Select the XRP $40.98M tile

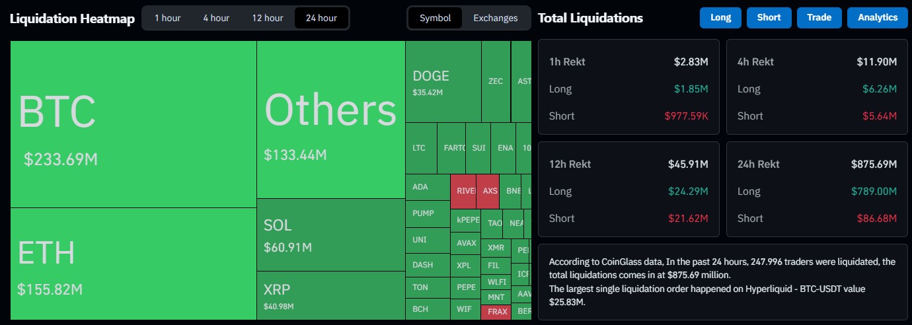[x=330, y=295]
